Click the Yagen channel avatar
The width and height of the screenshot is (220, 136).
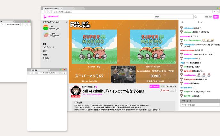point(46,35)
